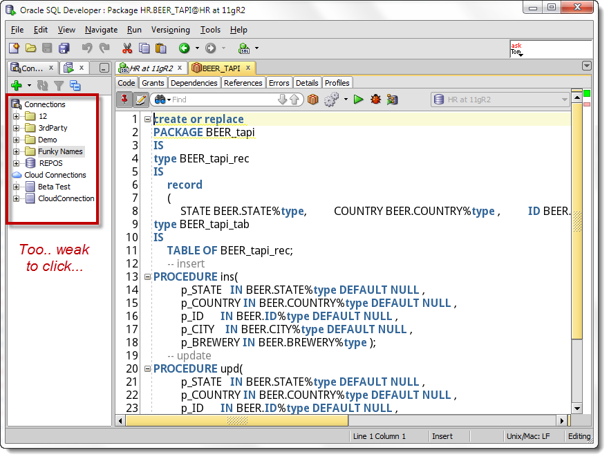Switch to the References tab
Viewport: 609px width, 459px height.
pyautogui.click(x=243, y=83)
